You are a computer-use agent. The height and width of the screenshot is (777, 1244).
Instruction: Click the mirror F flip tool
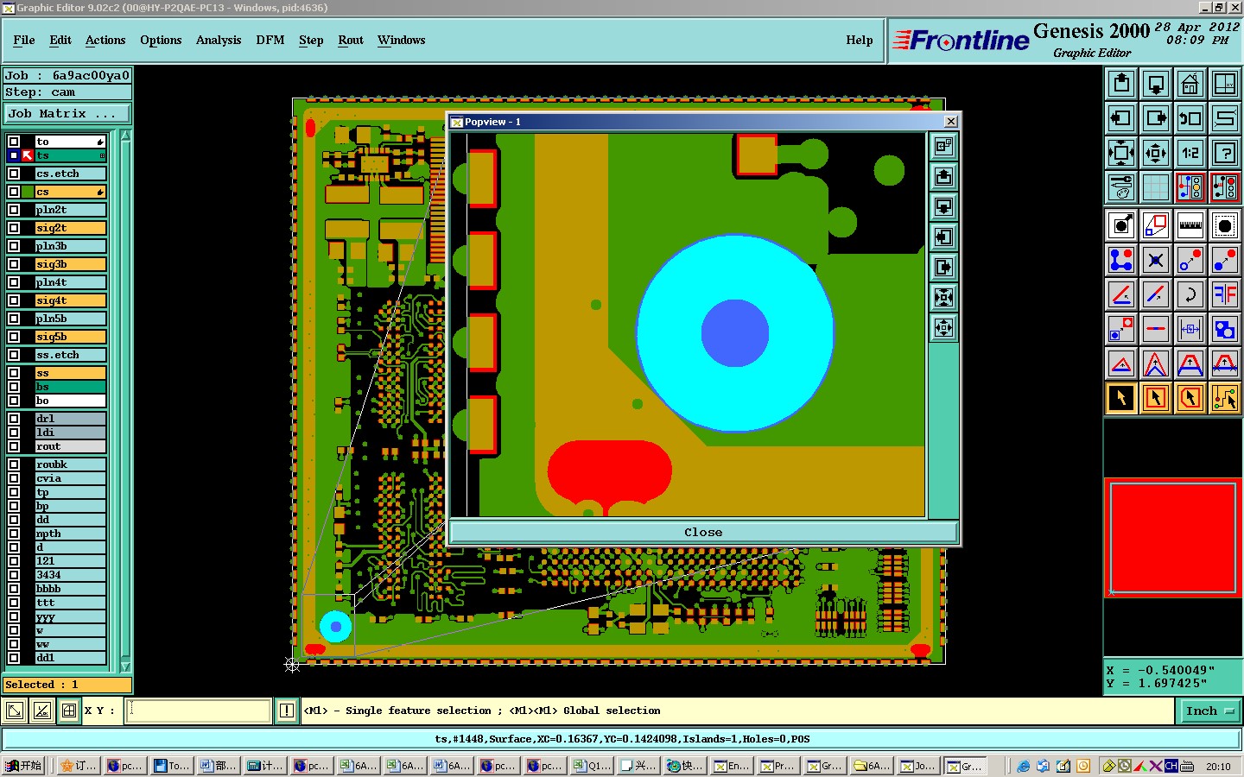click(x=1225, y=294)
